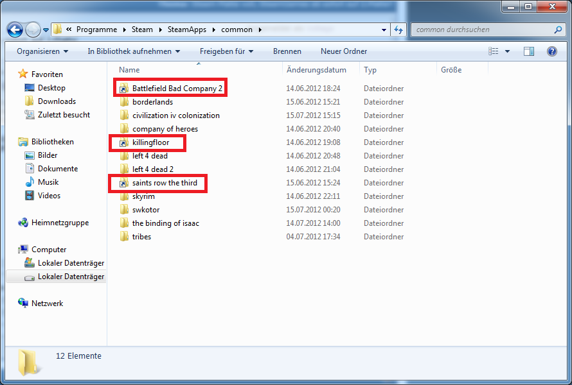Select the civilization iv colonization folder icon
Image resolution: width=572 pixels, height=385 pixels.
coord(124,115)
